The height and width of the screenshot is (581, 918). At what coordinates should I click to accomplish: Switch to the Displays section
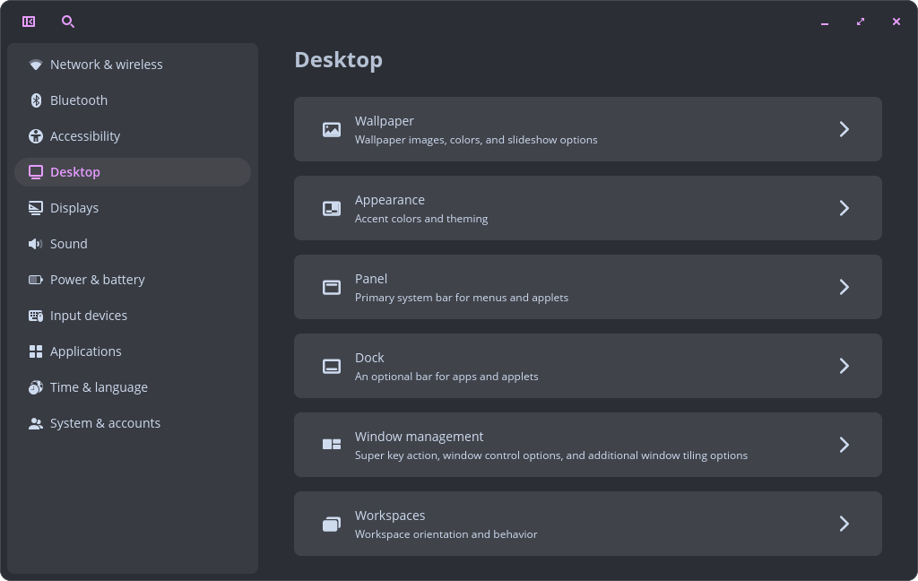(x=74, y=207)
